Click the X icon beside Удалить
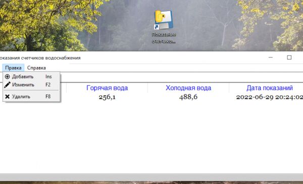The height and width of the screenshot is (184, 303). pos(8,96)
